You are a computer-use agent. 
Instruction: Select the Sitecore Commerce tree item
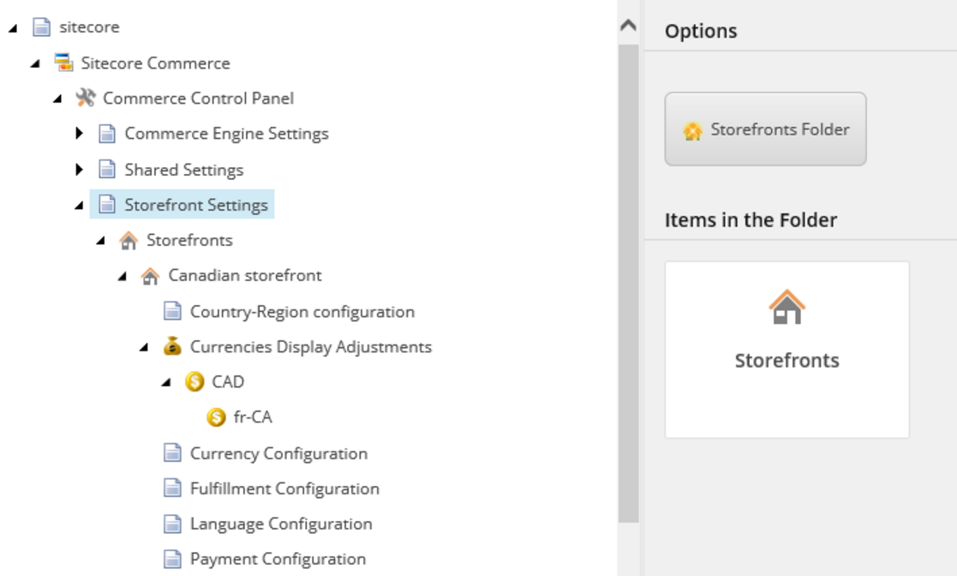(x=156, y=63)
